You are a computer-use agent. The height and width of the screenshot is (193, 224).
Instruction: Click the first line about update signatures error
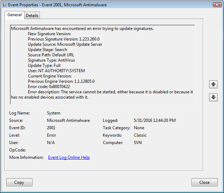coord(82,29)
